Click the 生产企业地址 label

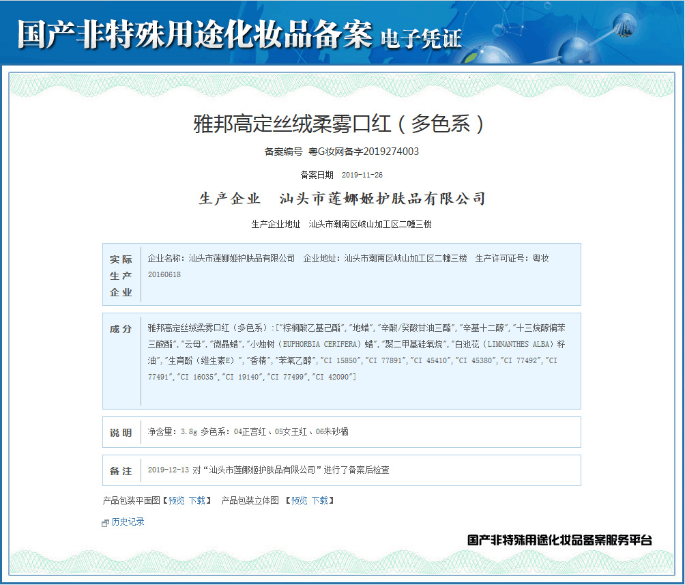tap(276, 225)
